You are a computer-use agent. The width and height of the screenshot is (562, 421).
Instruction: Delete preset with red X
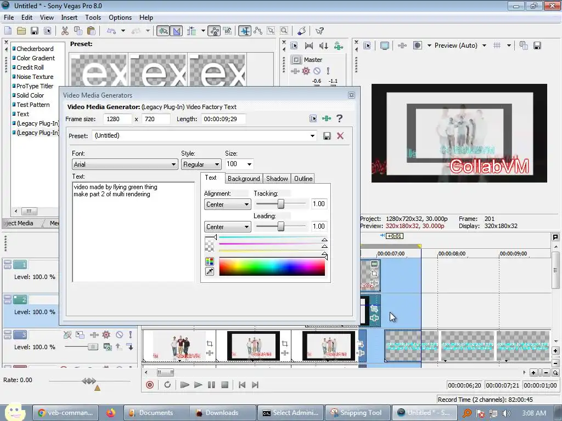(x=340, y=136)
